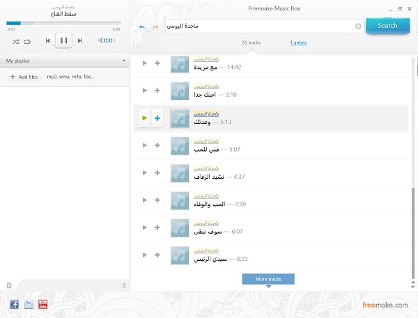
Task: Expand the My playlist dropdown
Action: coord(124,61)
